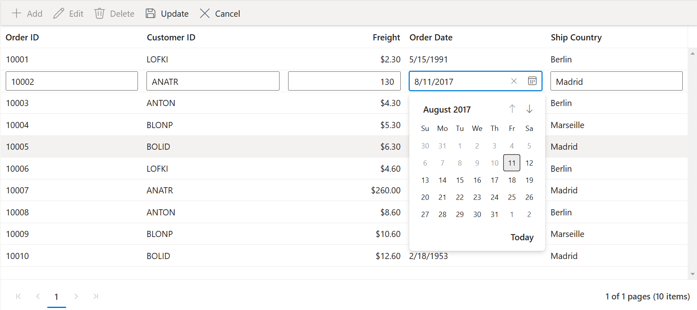Choose August 20 in the calendar

pyautogui.click(x=425, y=197)
